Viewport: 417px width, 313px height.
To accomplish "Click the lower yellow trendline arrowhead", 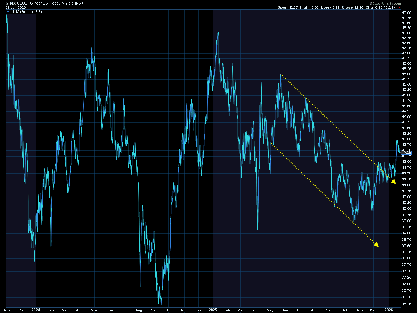I will tap(376, 244).
